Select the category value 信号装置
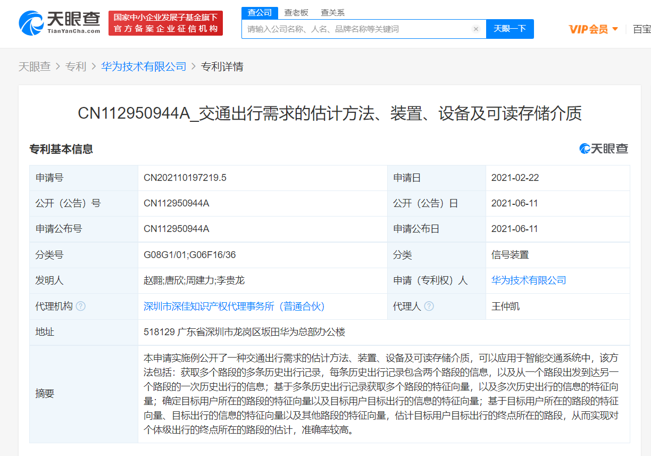The width and height of the screenshot is (651, 456). (510, 255)
